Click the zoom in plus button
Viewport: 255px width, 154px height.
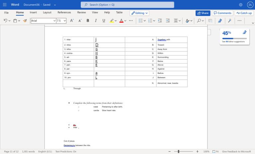coord(197,151)
